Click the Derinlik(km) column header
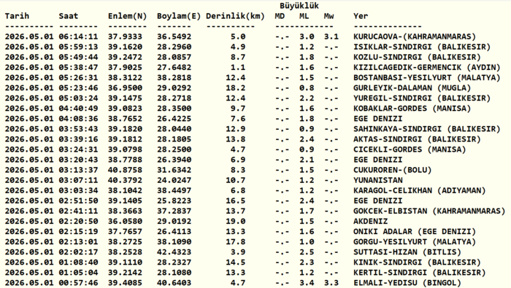511x288 pixels. point(235,16)
